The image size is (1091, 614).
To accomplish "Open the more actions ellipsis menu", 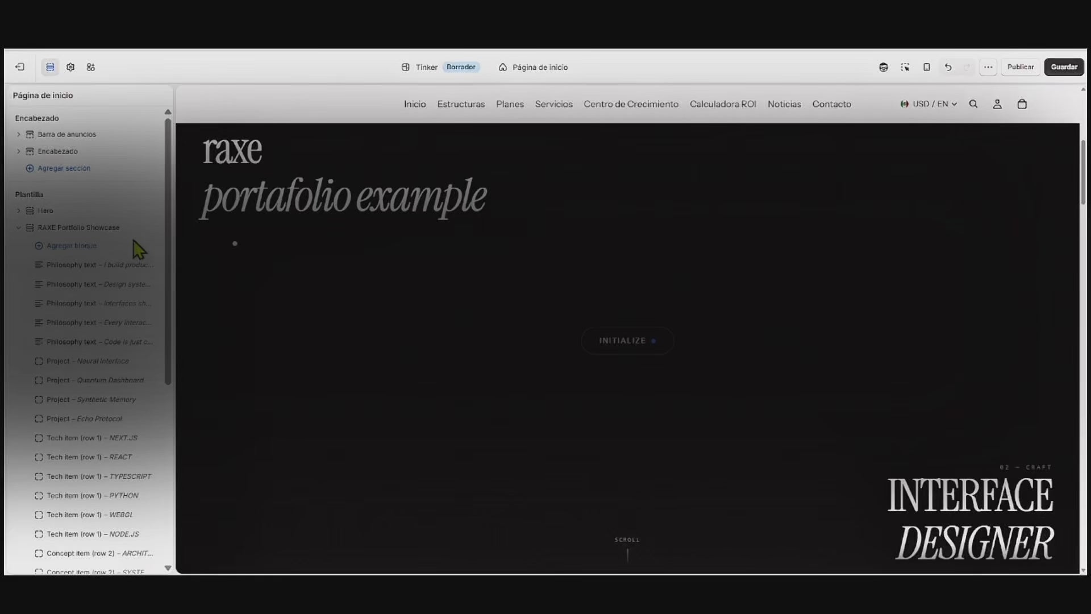I will (988, 67).
